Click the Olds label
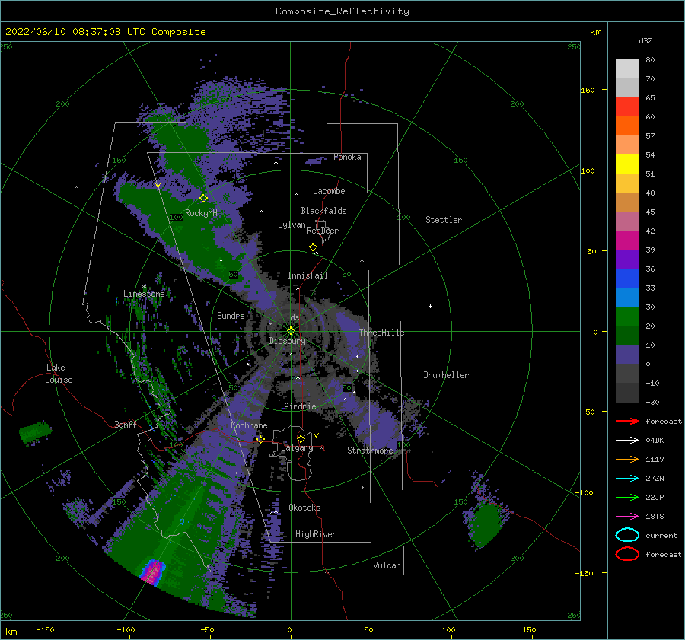Image resolution: width=685 pixels, height=640 pixels. click(290, 317)
